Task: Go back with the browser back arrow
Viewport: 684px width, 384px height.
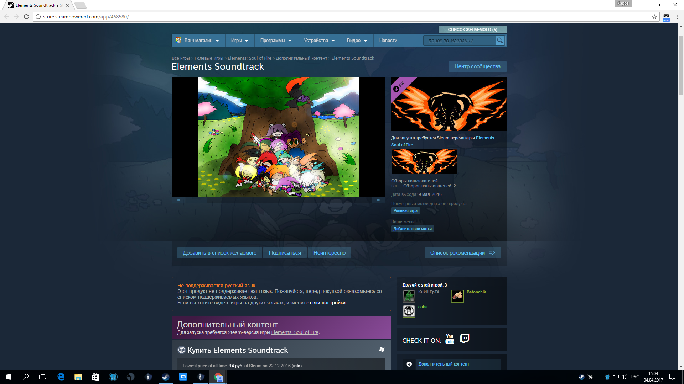Action: 6,17
